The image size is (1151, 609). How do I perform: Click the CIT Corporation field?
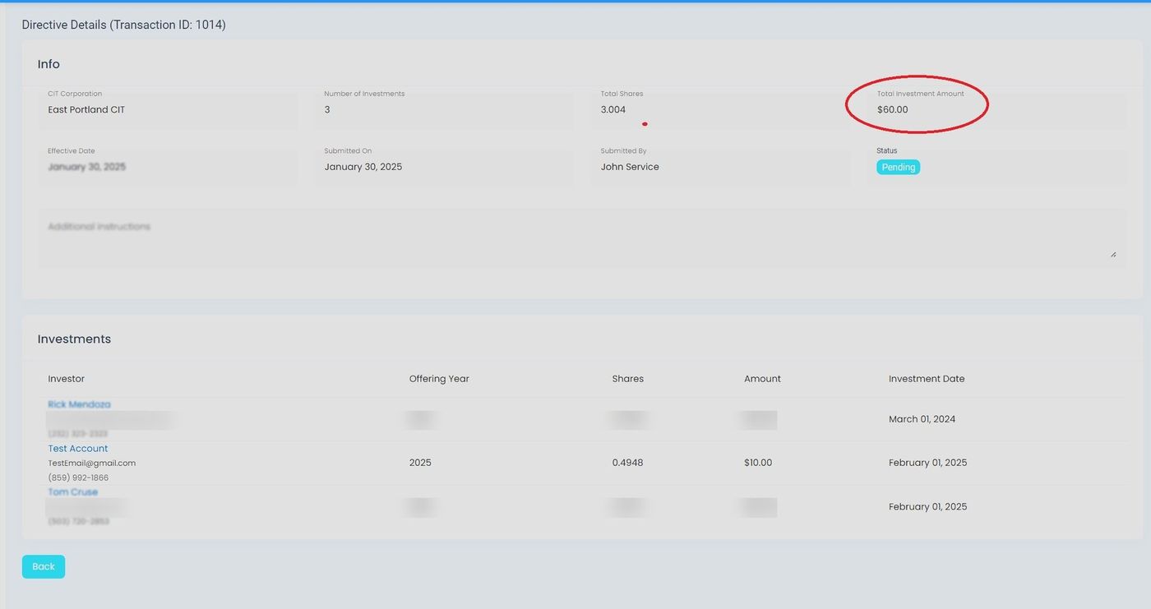tap(168, 109)
